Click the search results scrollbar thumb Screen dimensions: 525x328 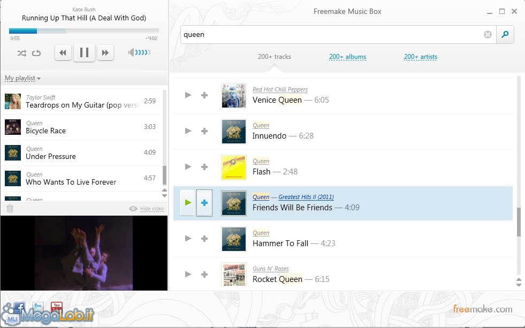click(519, 222)
